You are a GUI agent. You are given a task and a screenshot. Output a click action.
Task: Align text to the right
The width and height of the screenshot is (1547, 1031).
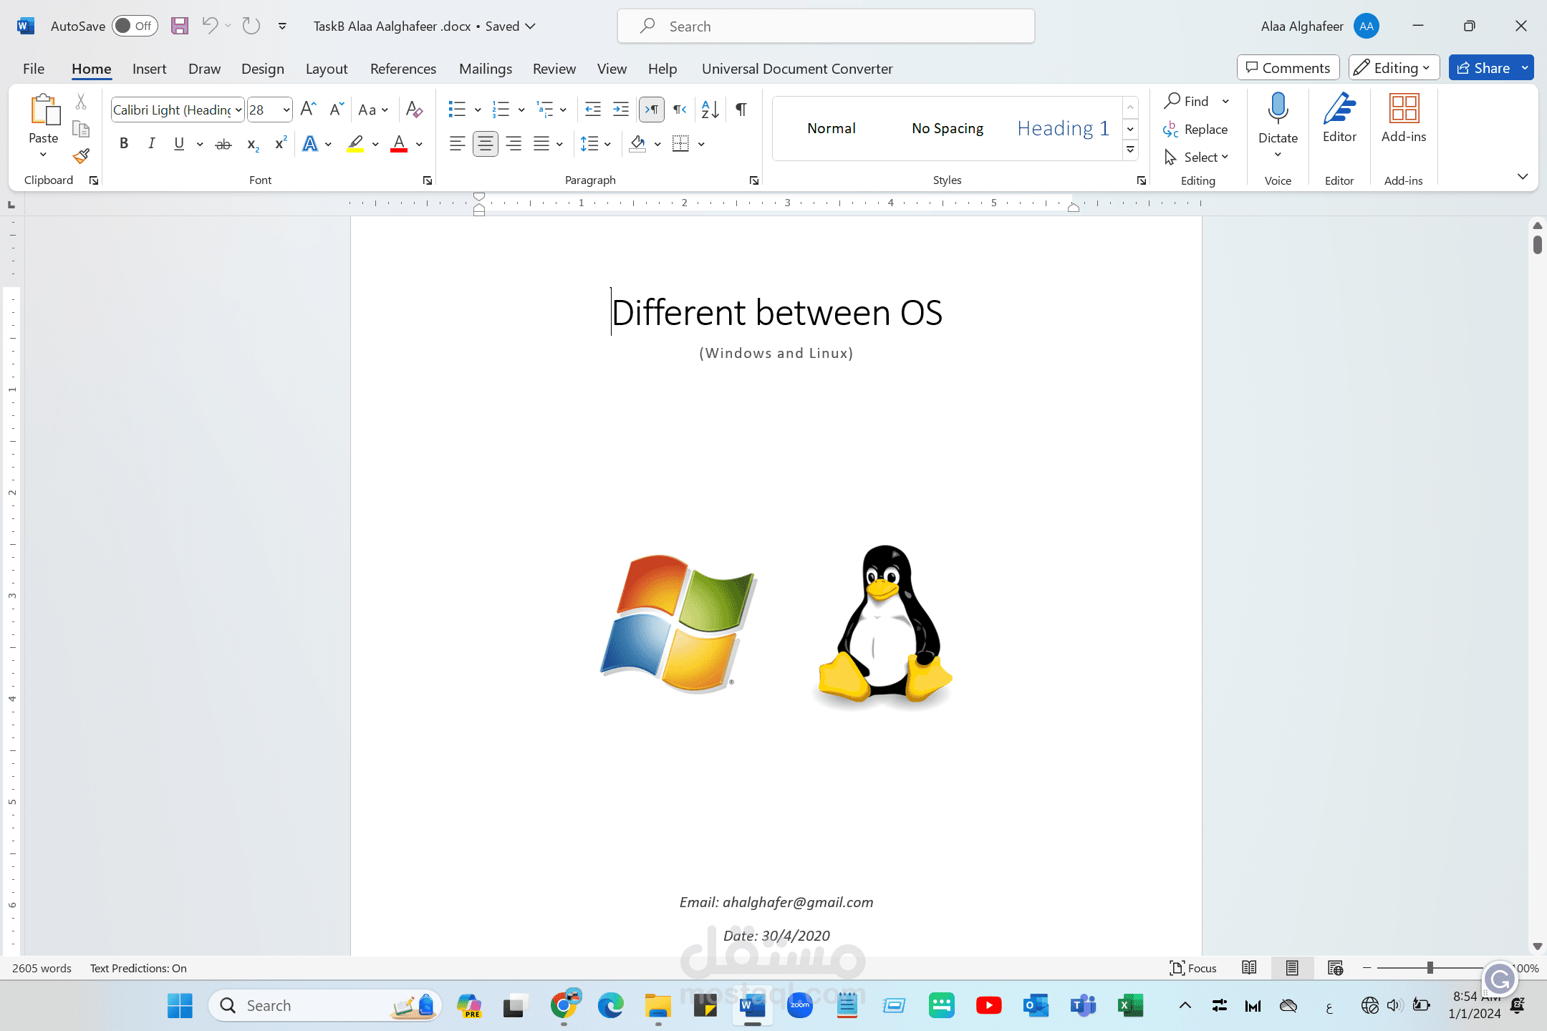513,144
